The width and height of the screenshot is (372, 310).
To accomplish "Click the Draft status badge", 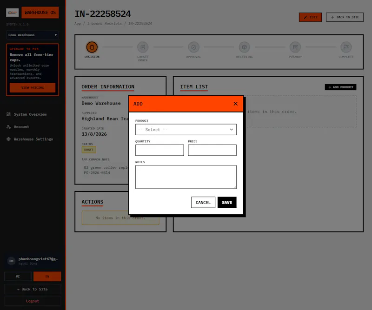I will coord(89,150).
